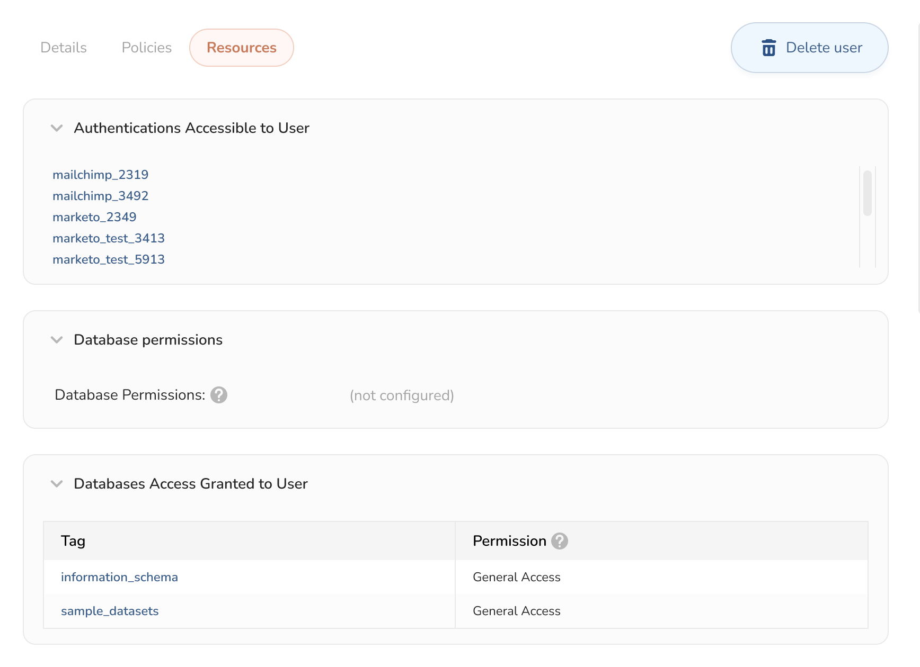This screenshot has height=667, width=920.
Task: Open the sample_datasets database tag
Action: [110, 611]
